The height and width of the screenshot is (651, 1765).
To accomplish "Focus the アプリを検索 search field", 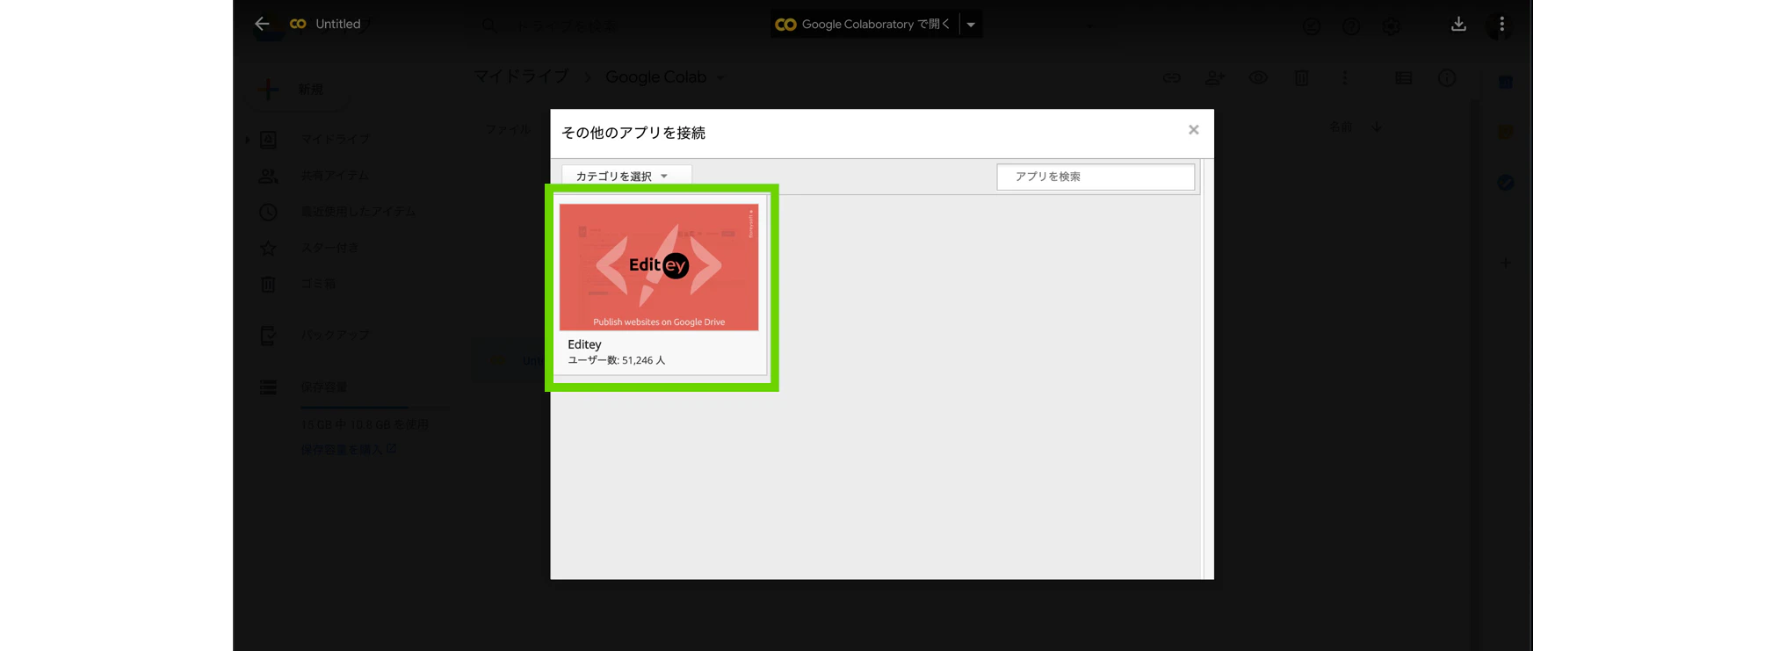I will click(x=1096, y=177).
